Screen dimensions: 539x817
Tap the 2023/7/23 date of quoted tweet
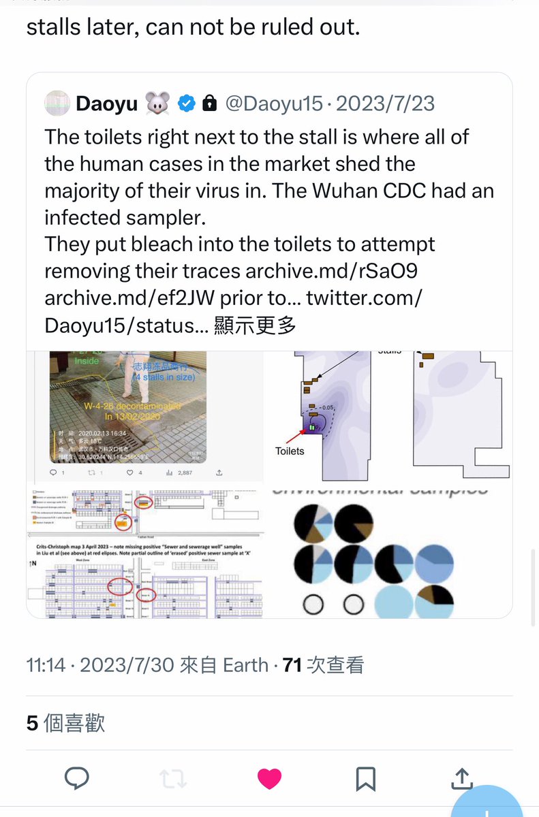tap(385, 103)
